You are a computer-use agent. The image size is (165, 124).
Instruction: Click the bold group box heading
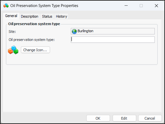pyautogui.click(x=34, y=24)
